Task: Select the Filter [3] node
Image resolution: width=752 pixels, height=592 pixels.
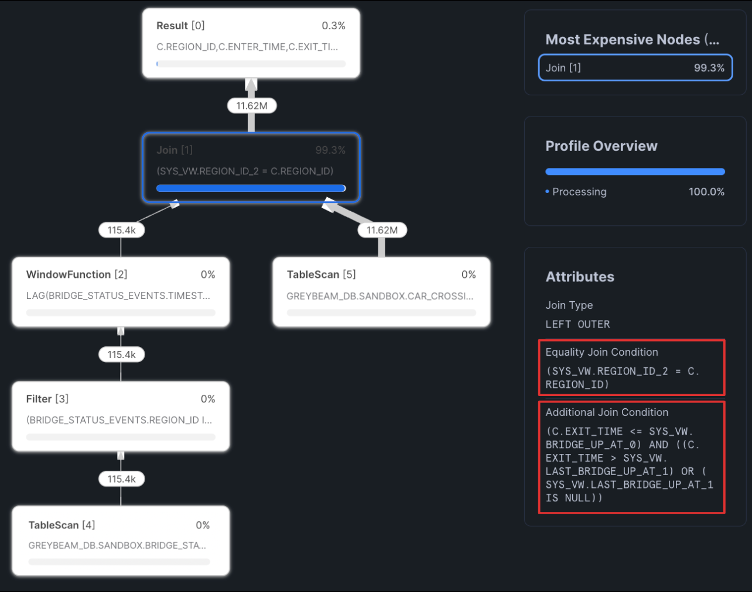Action: point(121,417)
